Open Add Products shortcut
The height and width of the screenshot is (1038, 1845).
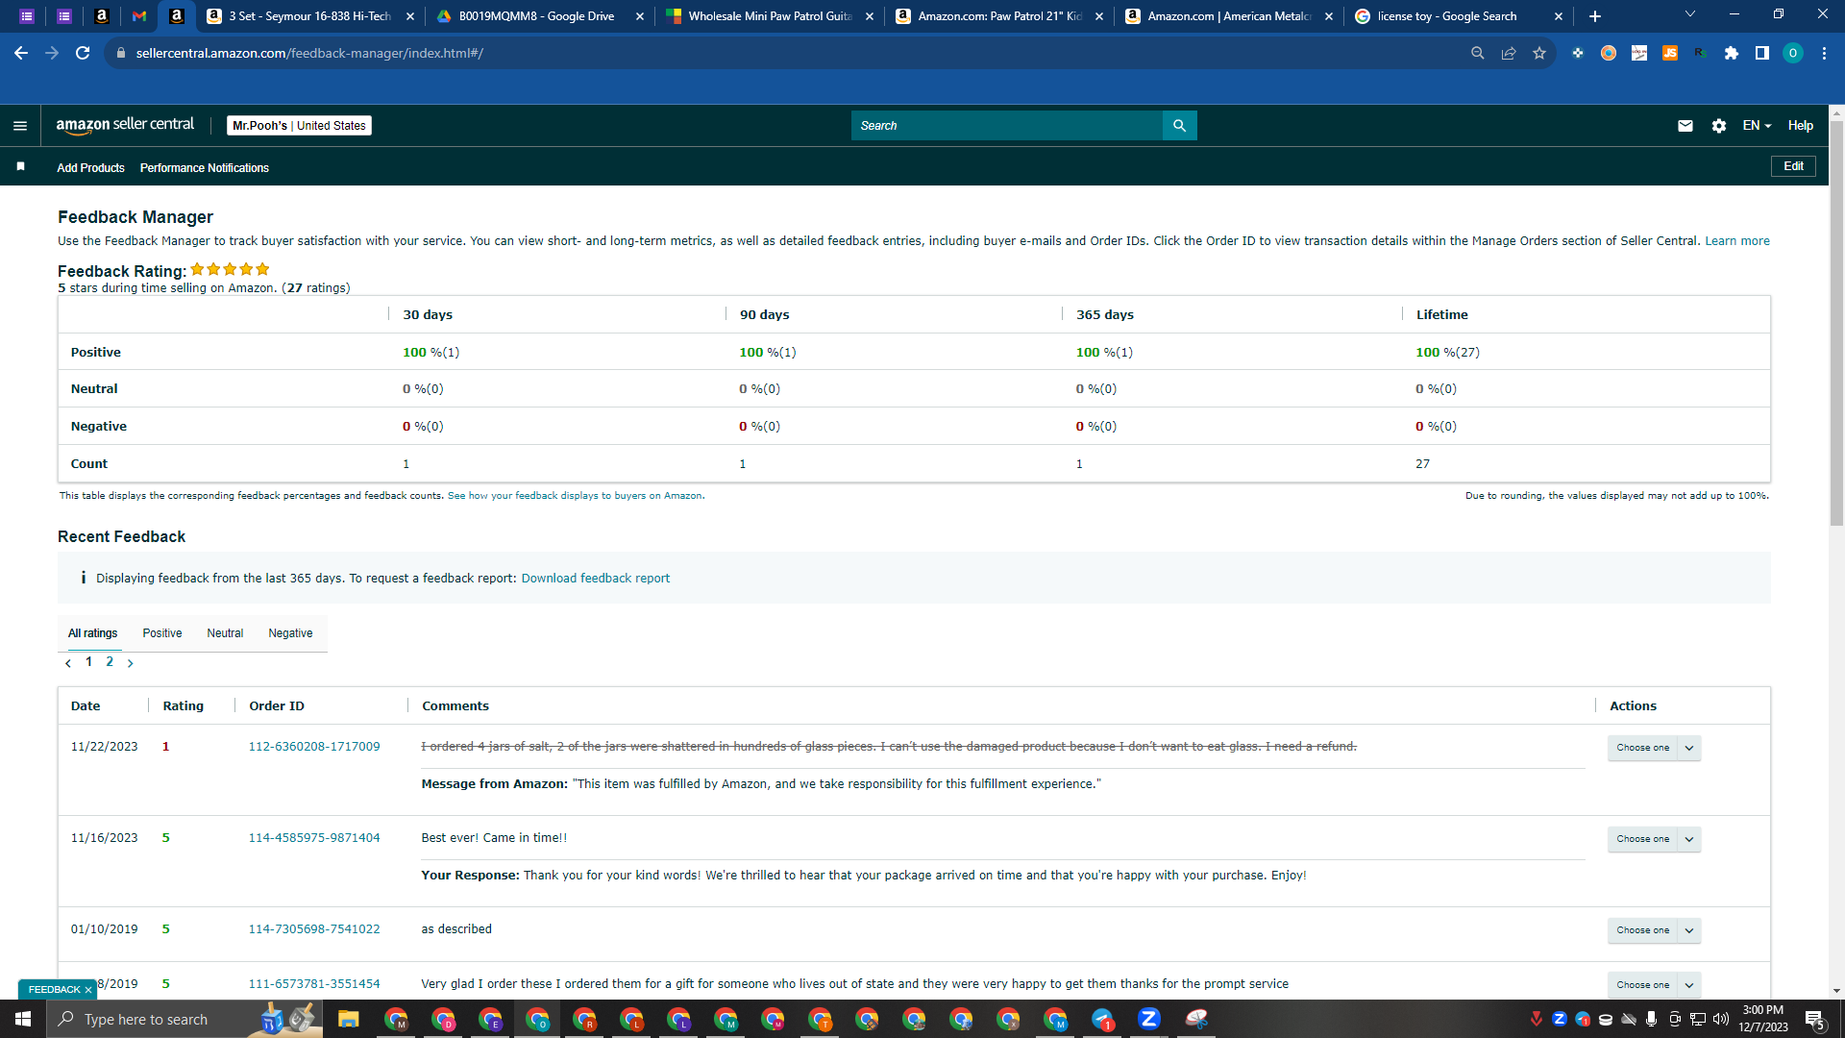pyautogui.click(x=90, y=167)
